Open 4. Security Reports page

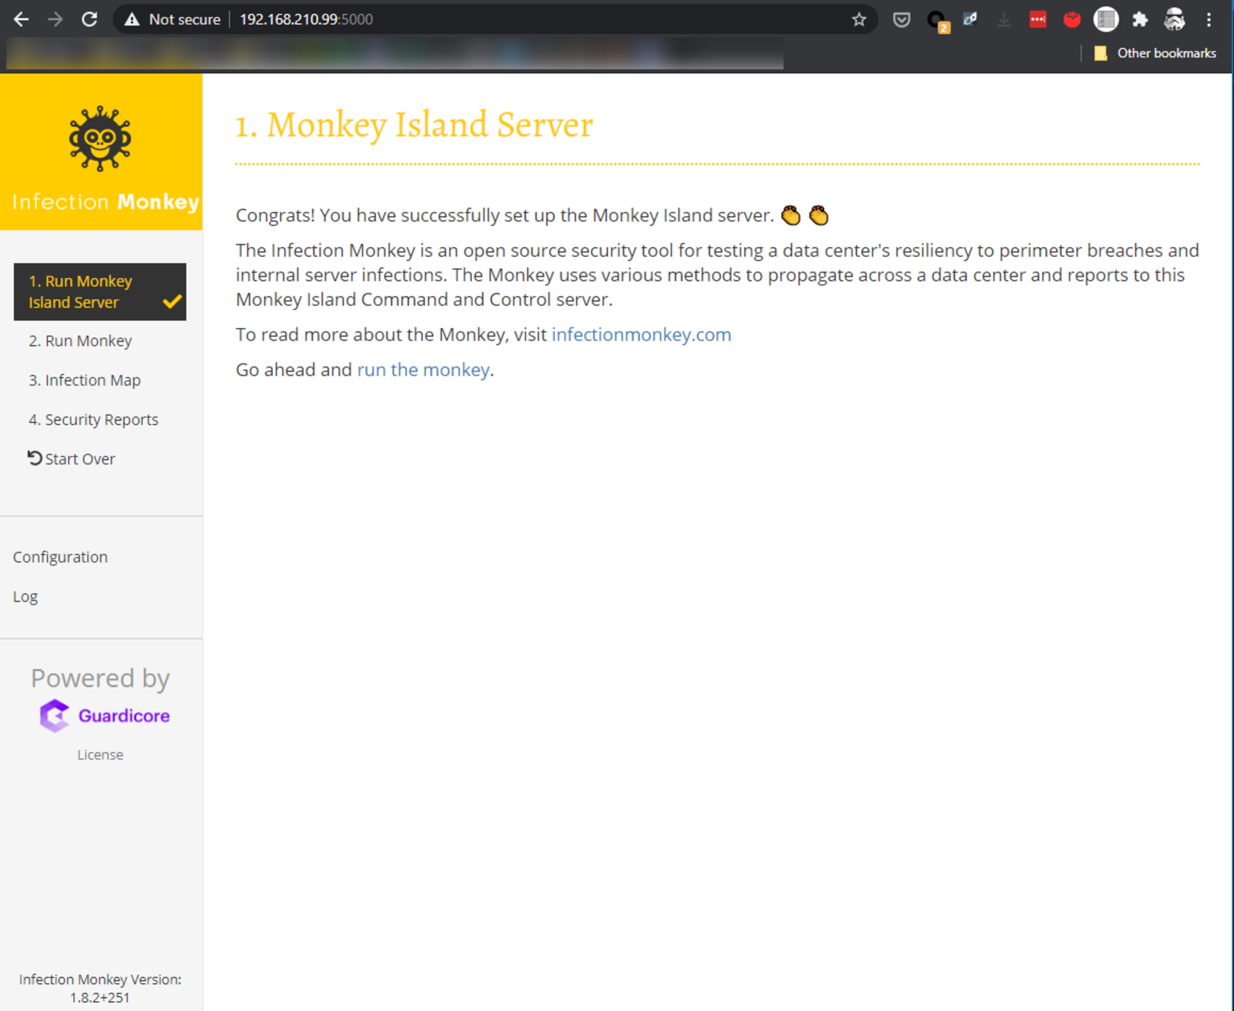pyautogui.click(x=93, y=419)
